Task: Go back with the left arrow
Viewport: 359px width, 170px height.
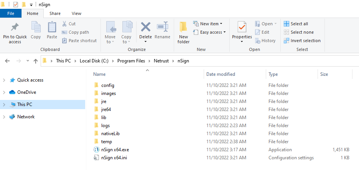Action: pos(7,61)
